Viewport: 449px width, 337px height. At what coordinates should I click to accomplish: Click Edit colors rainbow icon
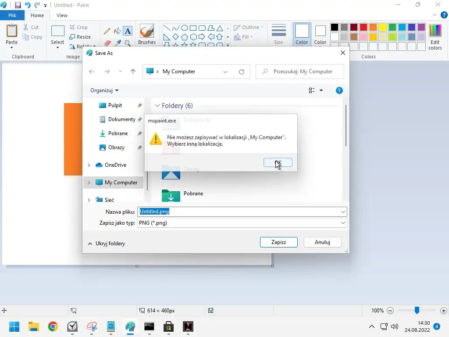tap(435, 31)
